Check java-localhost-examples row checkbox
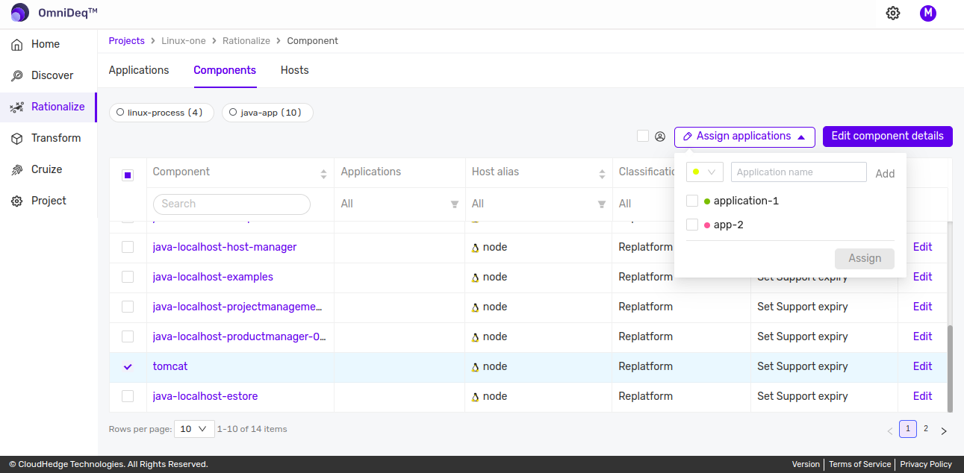The width and height of the screenshot is (964, 473). tap(128, 277)
